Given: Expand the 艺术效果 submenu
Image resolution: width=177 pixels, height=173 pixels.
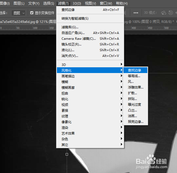Looking at the screenshot, I should click(x=90, y=133).
